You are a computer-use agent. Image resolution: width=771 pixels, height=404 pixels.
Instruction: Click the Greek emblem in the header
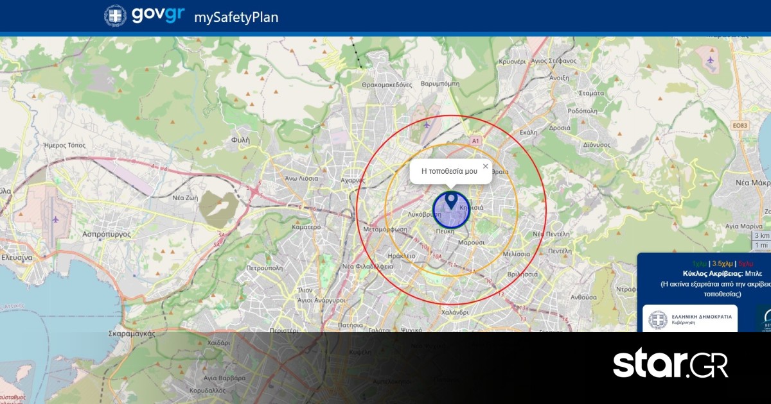coord(116,16)
